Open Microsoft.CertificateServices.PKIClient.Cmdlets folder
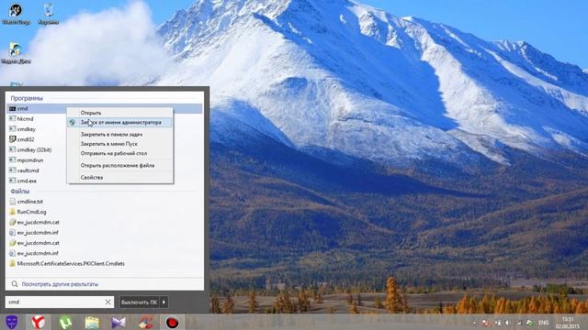Screen dimensions: 588x330 tap(105, 263)
